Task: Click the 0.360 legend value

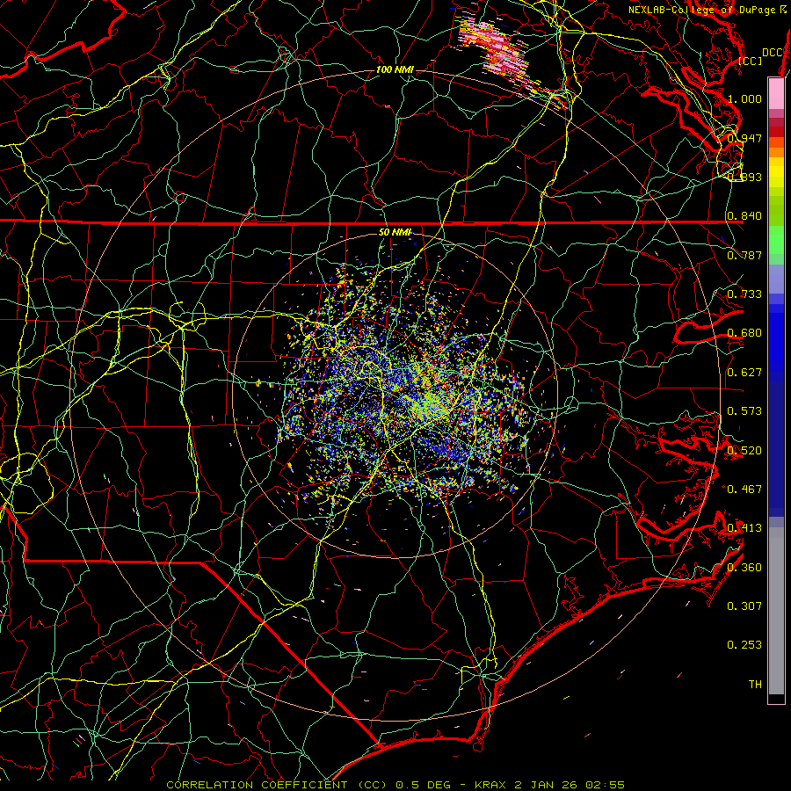Action: click(744, 567)
